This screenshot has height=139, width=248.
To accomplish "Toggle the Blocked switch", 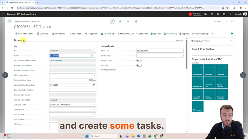I will [x=139, y=65].
